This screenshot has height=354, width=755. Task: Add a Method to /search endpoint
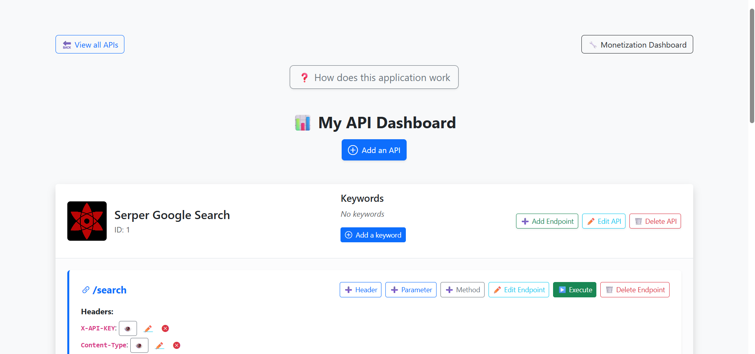click(463, 290)
